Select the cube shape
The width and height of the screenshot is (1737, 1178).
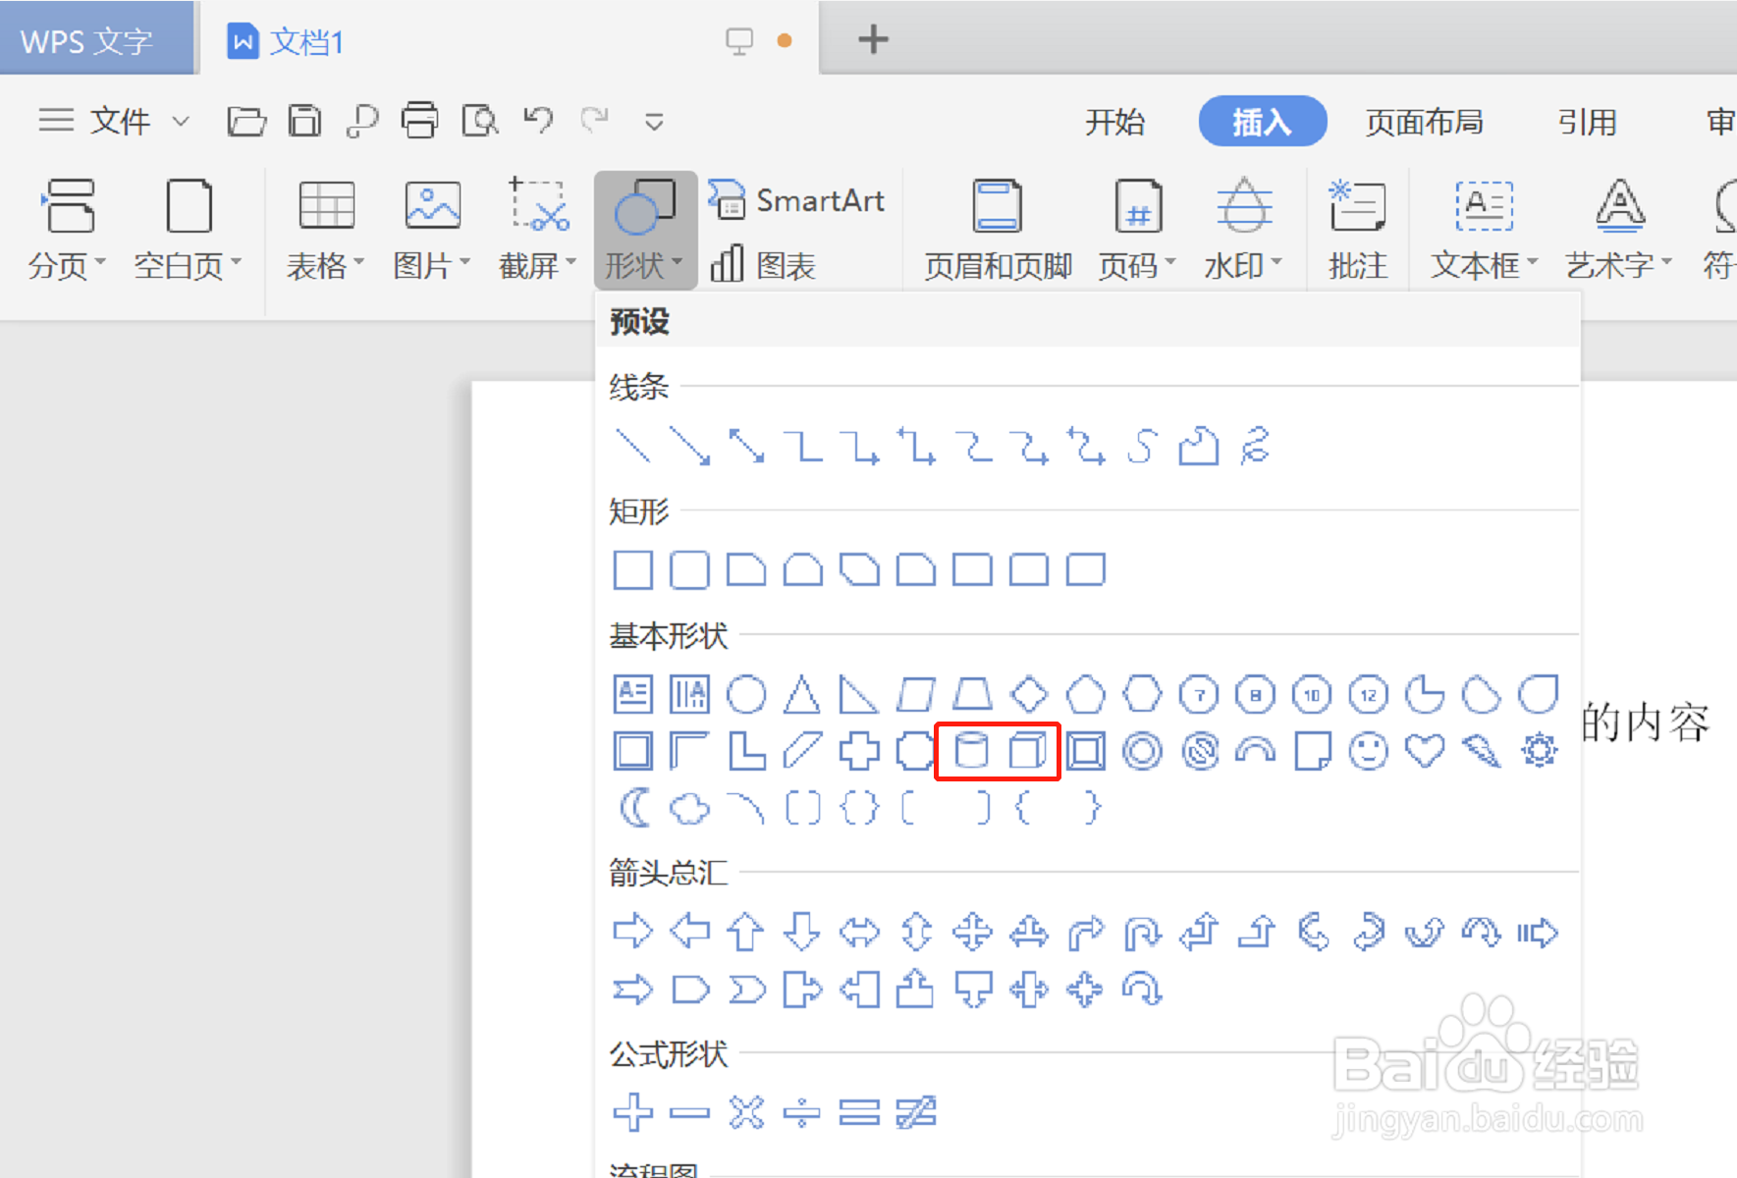[x=1027, y=750]
